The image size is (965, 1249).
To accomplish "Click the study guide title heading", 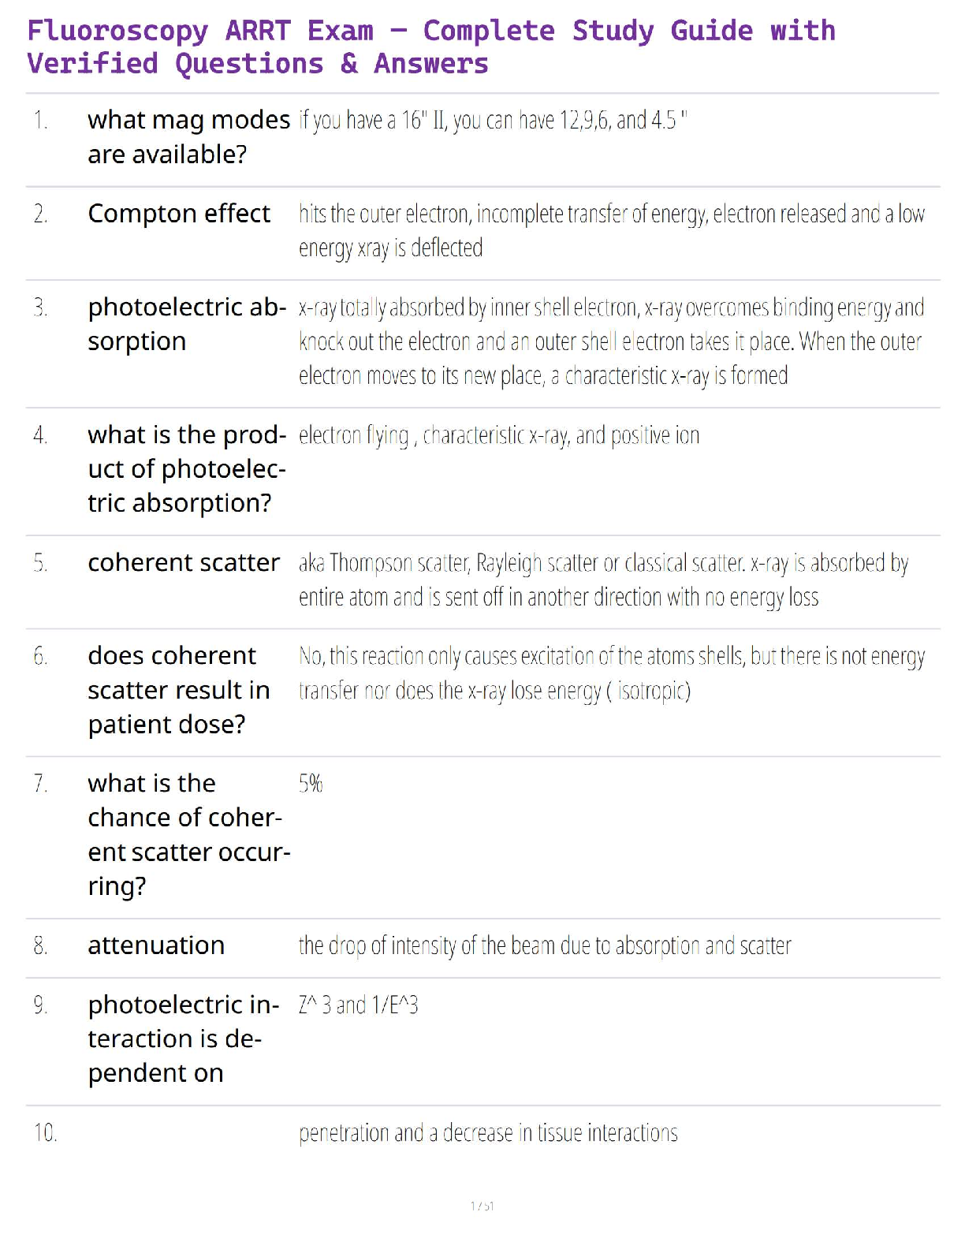I will point(430,47).
